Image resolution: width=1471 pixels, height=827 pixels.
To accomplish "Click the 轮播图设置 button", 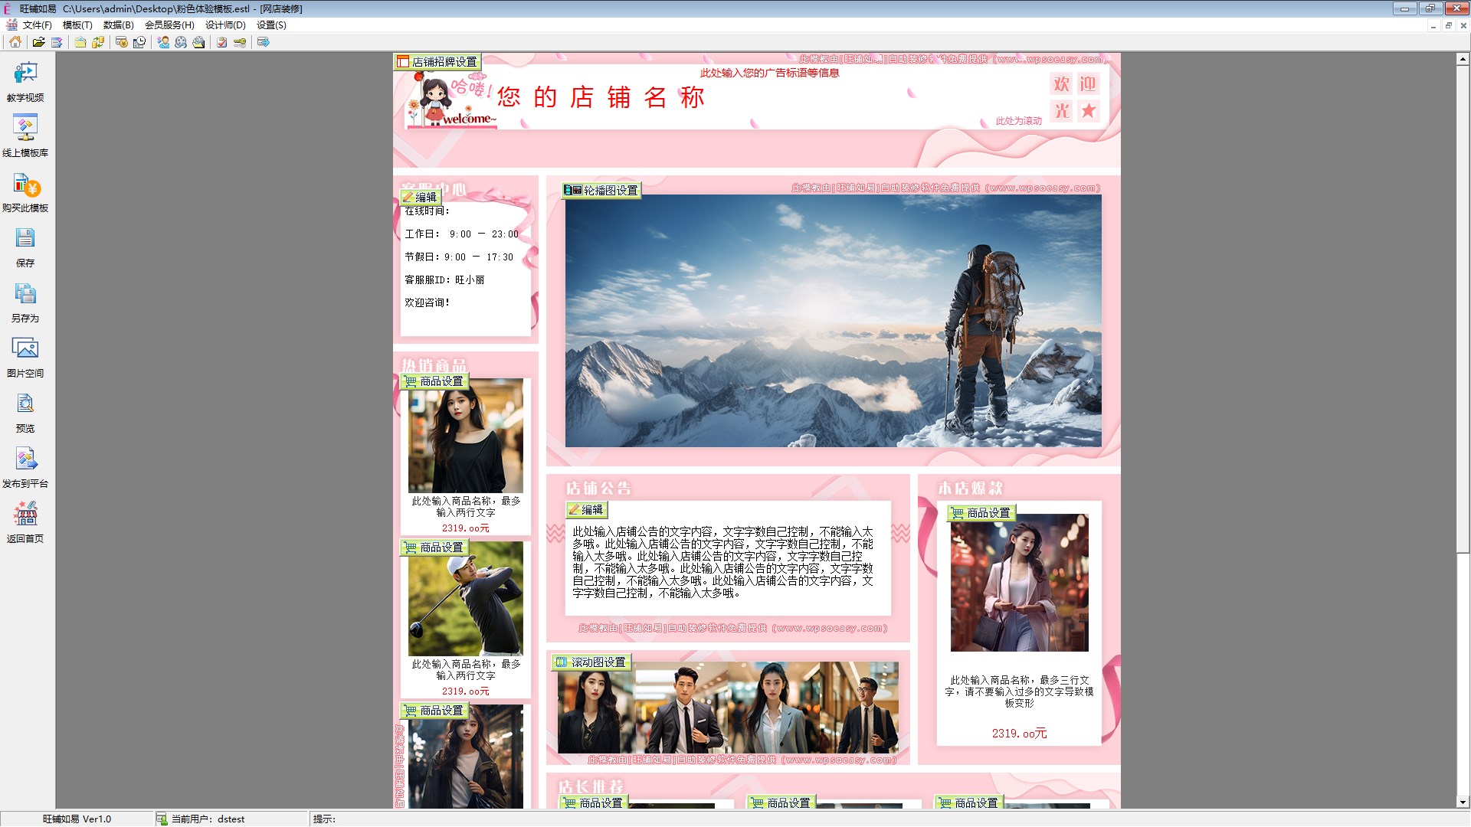I will point(602,191).
